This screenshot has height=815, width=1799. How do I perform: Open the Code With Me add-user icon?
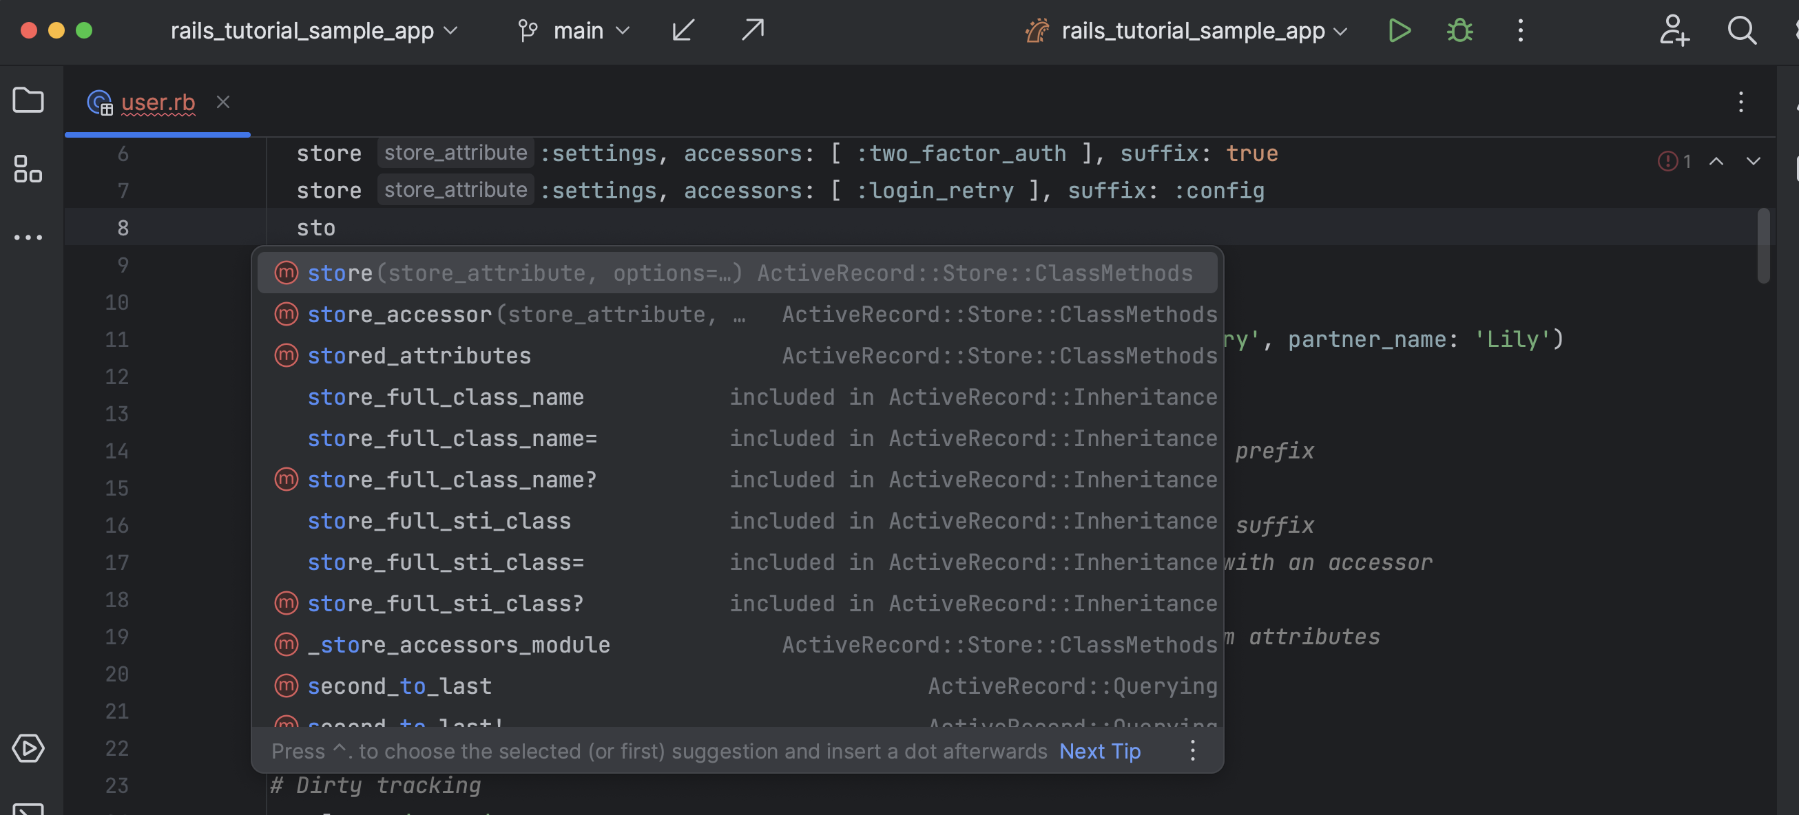[x=1674, y=31]
